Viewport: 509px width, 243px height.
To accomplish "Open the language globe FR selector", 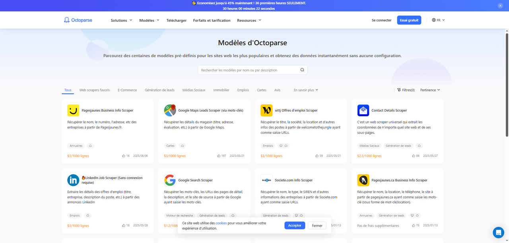I will [438, 20].
